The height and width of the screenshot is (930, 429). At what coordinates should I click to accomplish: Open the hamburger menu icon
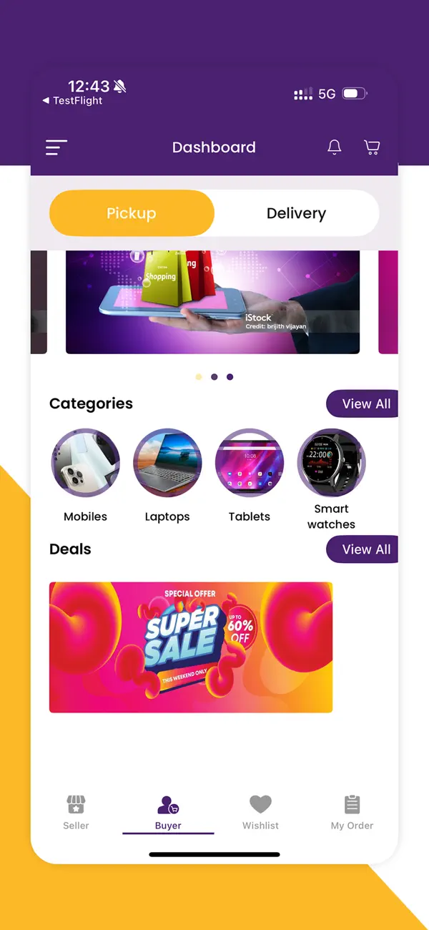pos(56,147)
